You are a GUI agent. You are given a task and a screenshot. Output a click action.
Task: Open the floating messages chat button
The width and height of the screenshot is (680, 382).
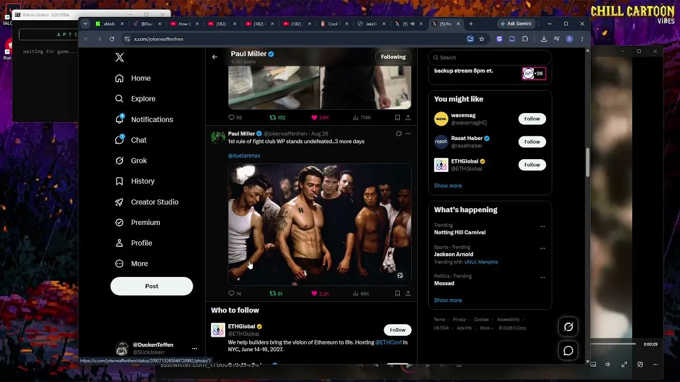568,351
